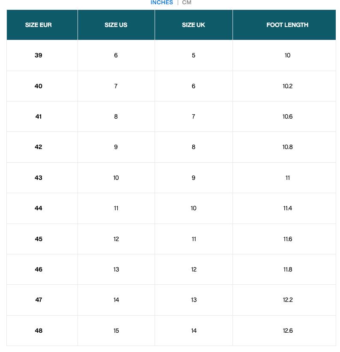Select EUR size 39 cell

click(39, 55)
